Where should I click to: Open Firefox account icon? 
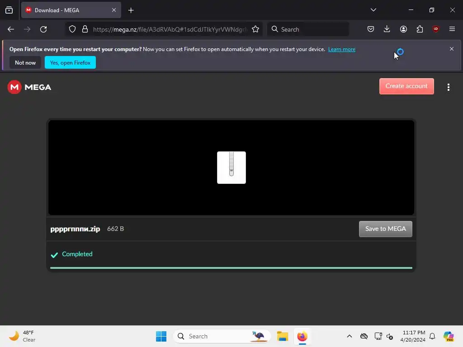click(x=403, y=29)
